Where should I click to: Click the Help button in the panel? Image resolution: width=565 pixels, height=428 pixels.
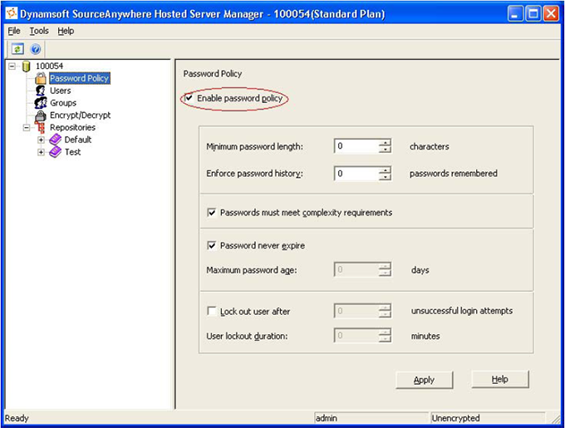(499, 380)
